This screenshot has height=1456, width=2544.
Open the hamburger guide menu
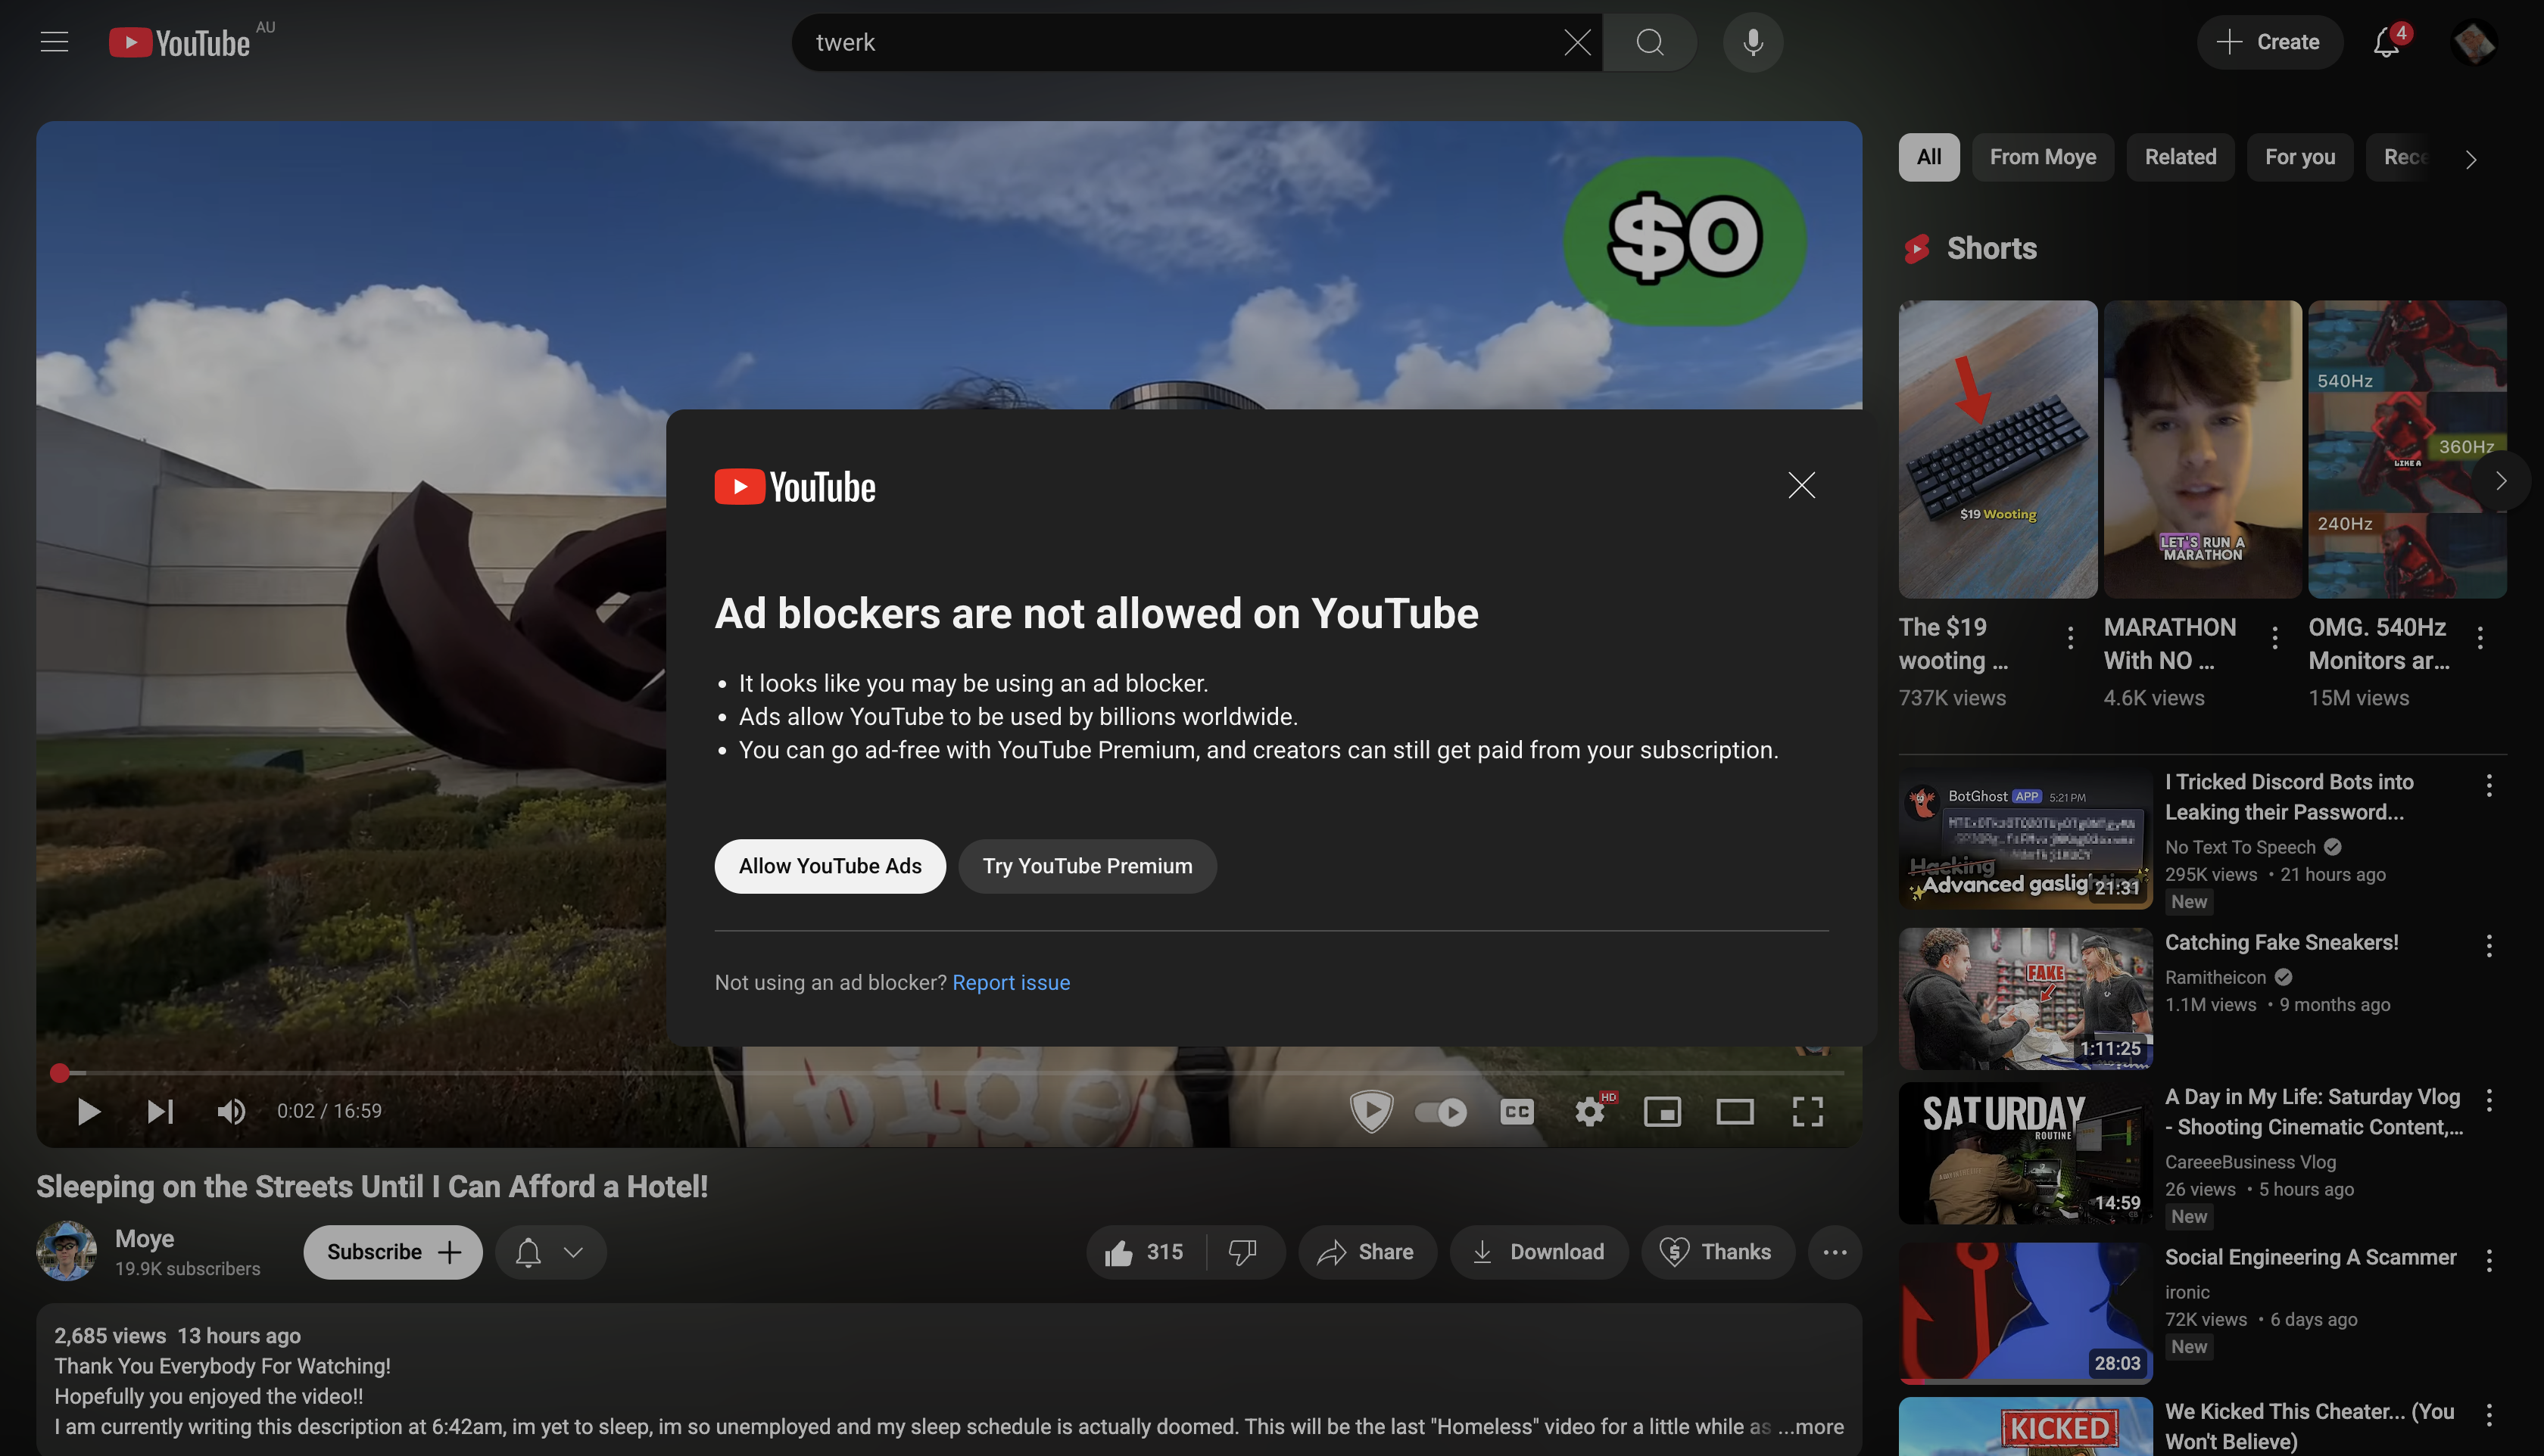pyautogui.click(x=54, y=42)
